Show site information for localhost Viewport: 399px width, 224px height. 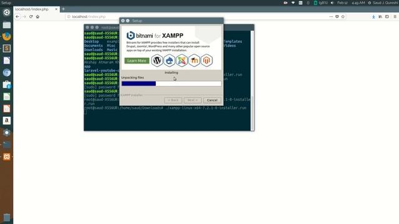coord(69,17)
